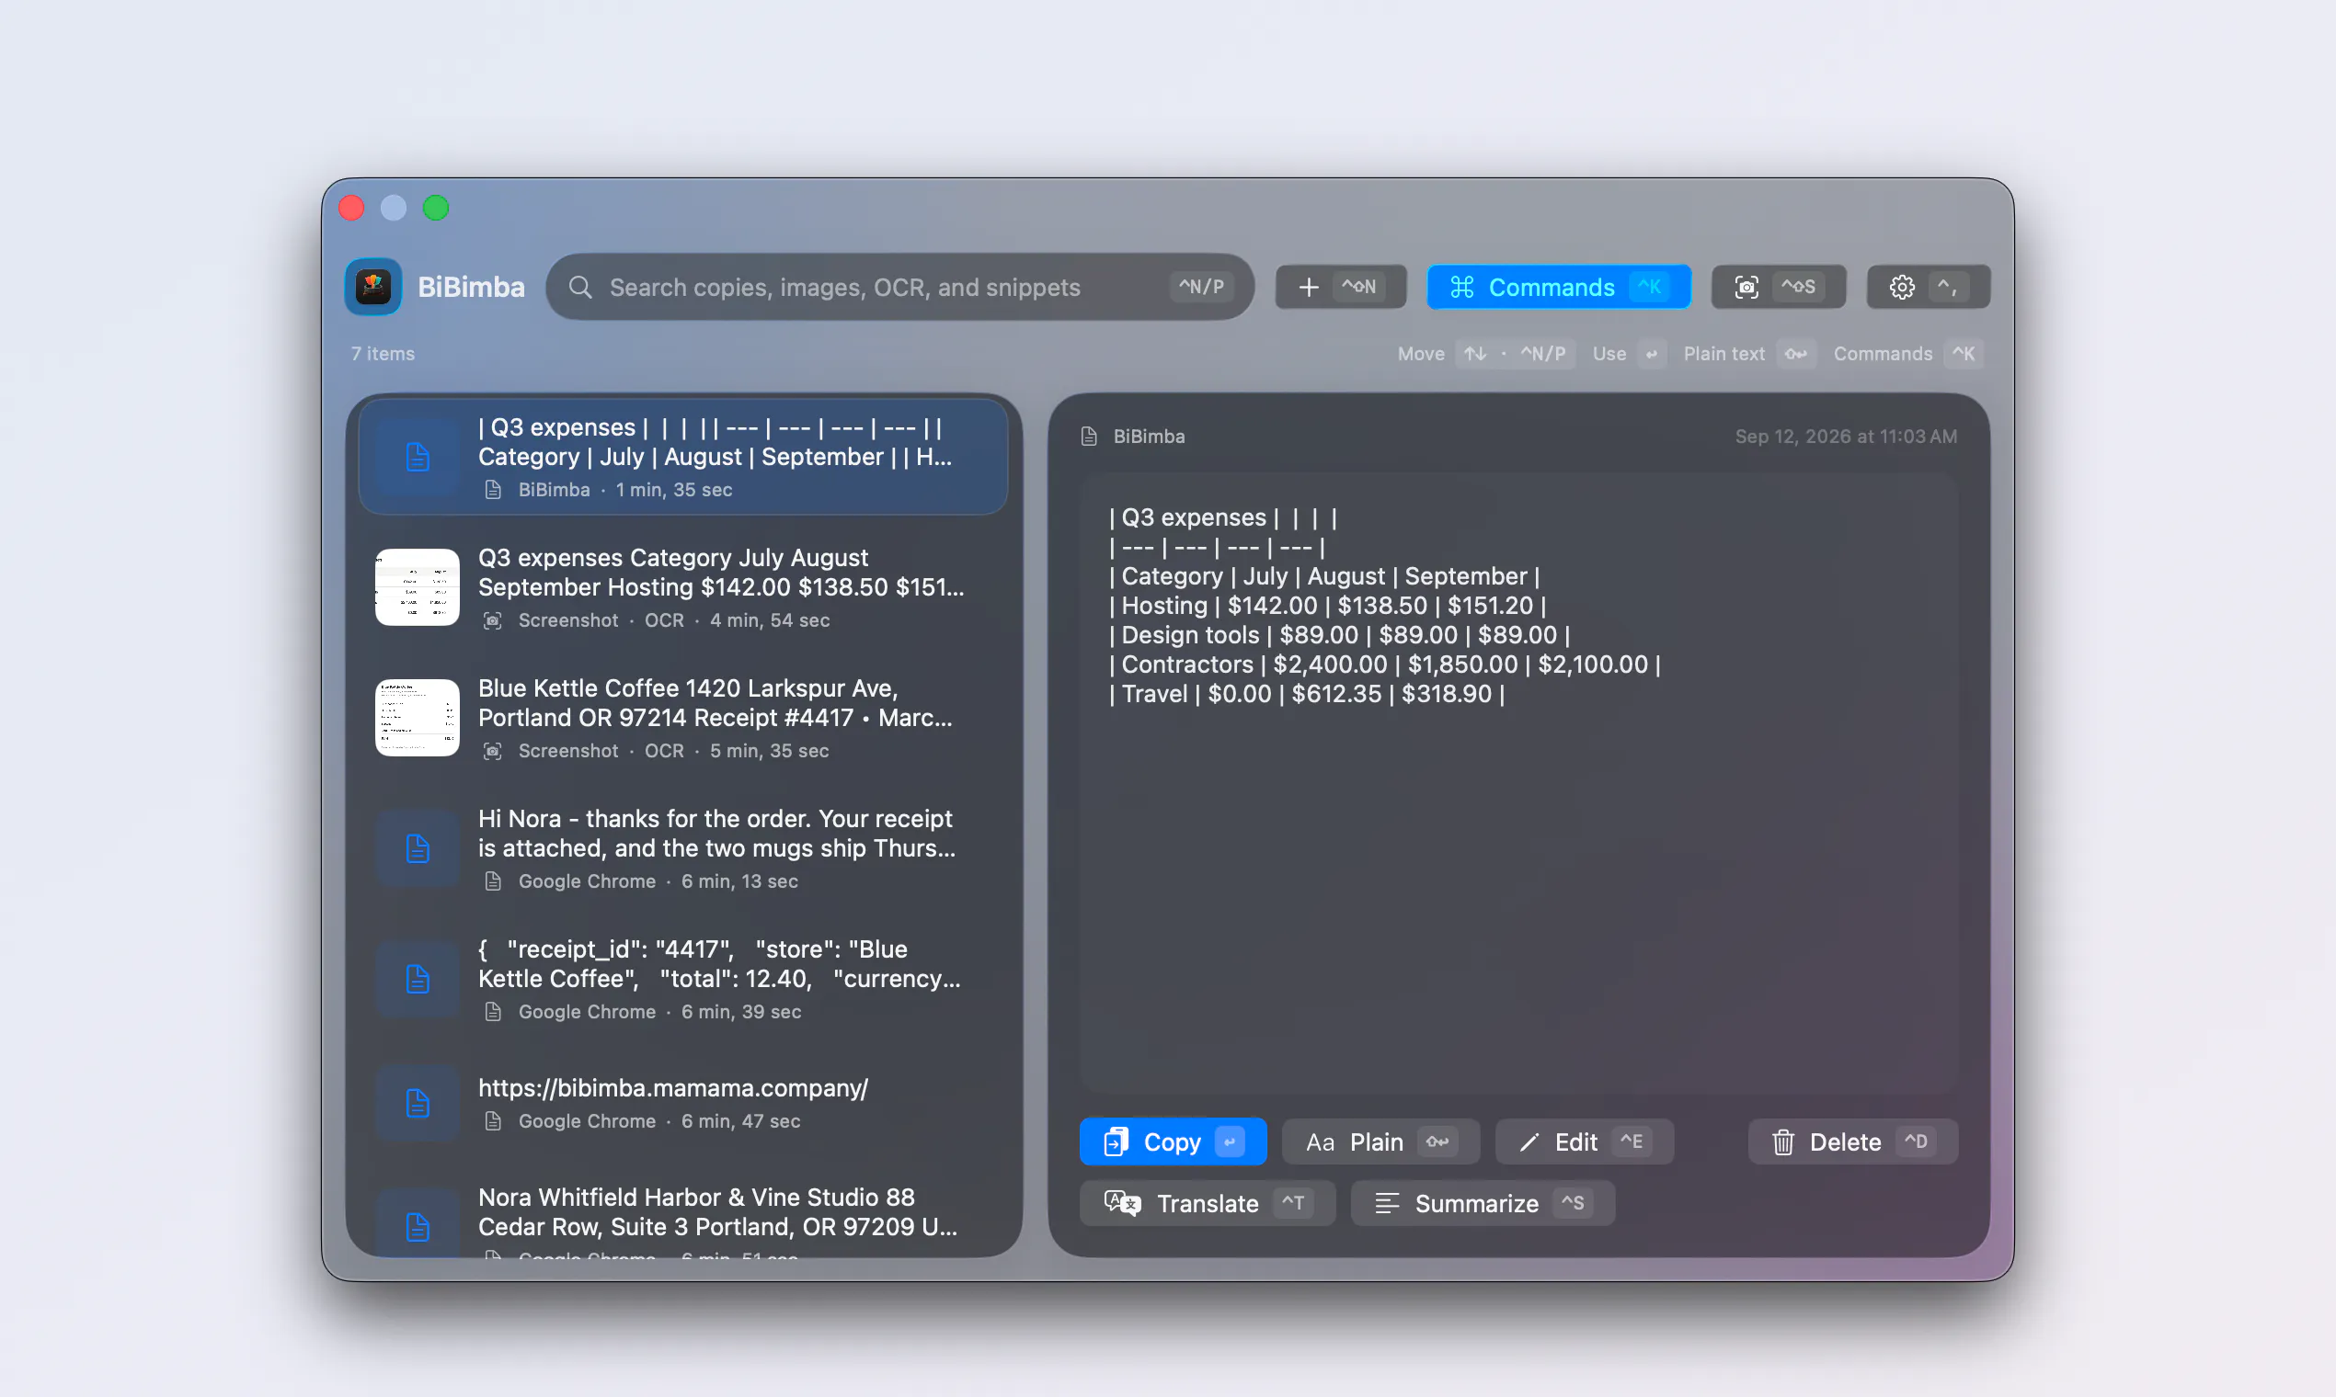Viewport: 2336px width, 1397px height.
Task: Click document icon of JSON receipt clip
Action: click(418, 979)
